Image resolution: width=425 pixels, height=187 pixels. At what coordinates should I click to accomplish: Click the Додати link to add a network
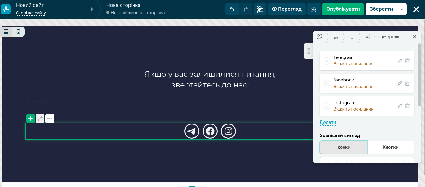328,122
